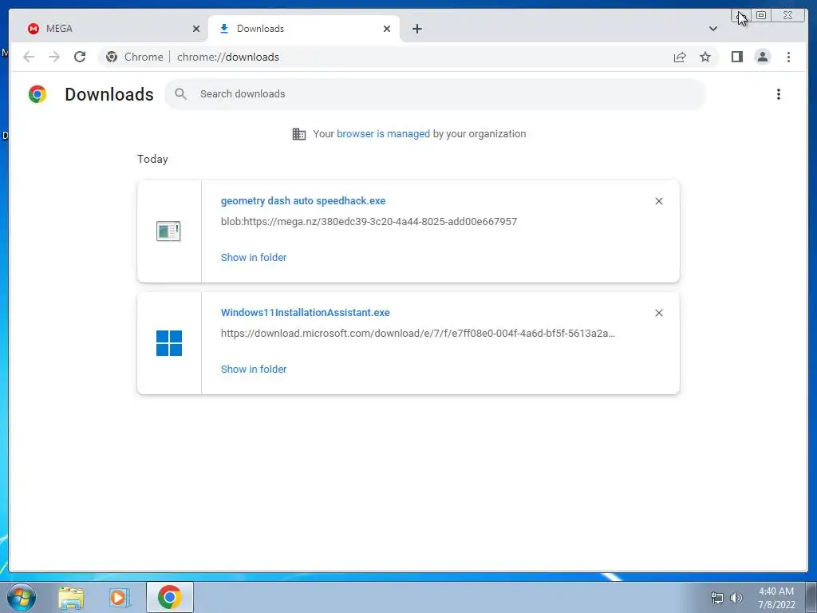Show Windows11InstallationAssistant in folder
The width and height of the screenshot is (817, 613).
point(254,369)
